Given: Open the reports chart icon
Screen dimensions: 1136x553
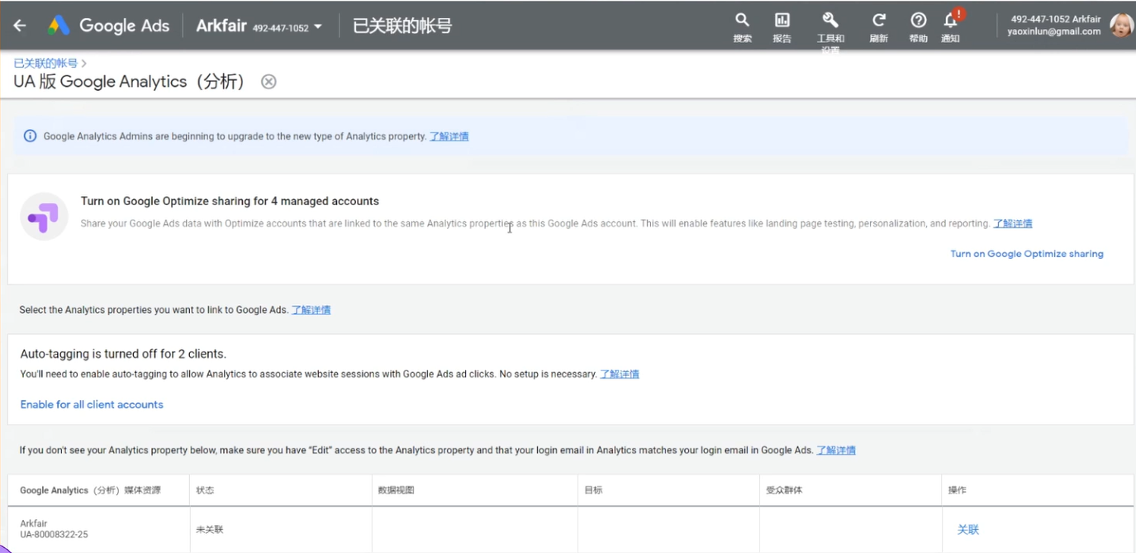Looking at the screenshot, I should pyautogui.click(x=782, y=21).
